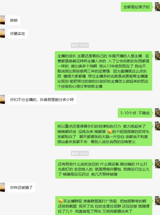Click the 昨天 15:15 timestamp label
Viewport: 160px width, 215px height.
click(x=80, y=45)
